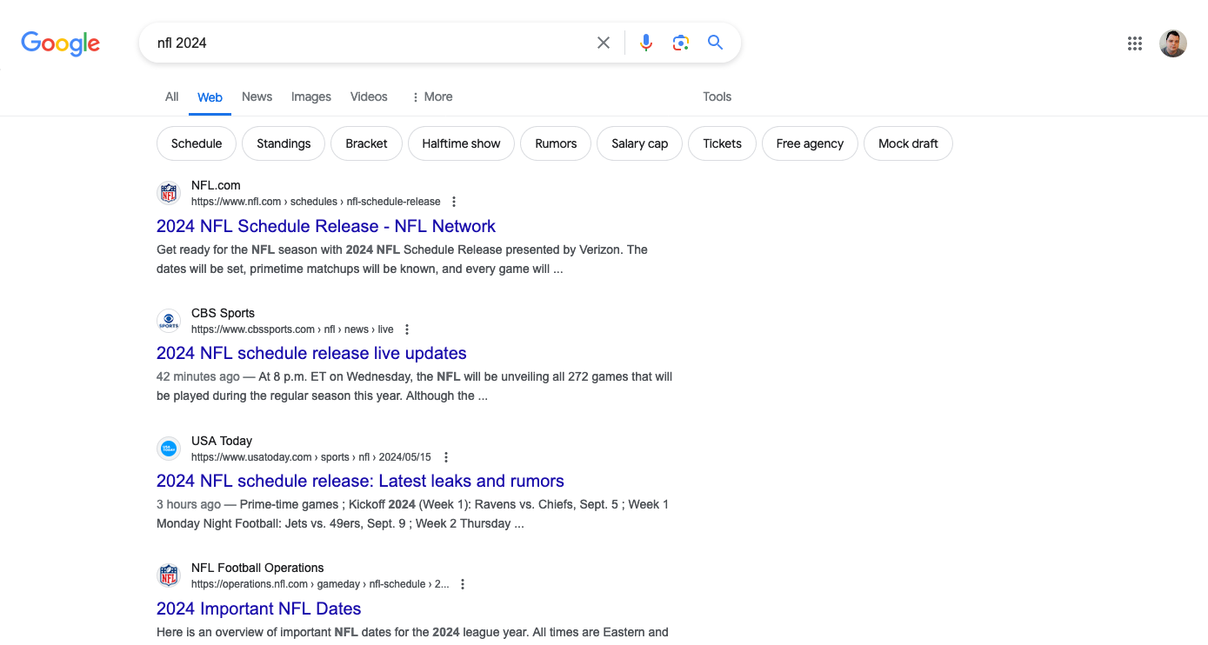Click the '42 minutes ago' timestamp
1208x645 pixels.
click(x=198, y=376)
